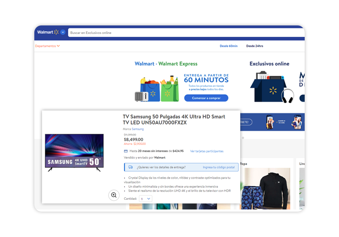Click the Ropa category hoodie image

[265, 188]
